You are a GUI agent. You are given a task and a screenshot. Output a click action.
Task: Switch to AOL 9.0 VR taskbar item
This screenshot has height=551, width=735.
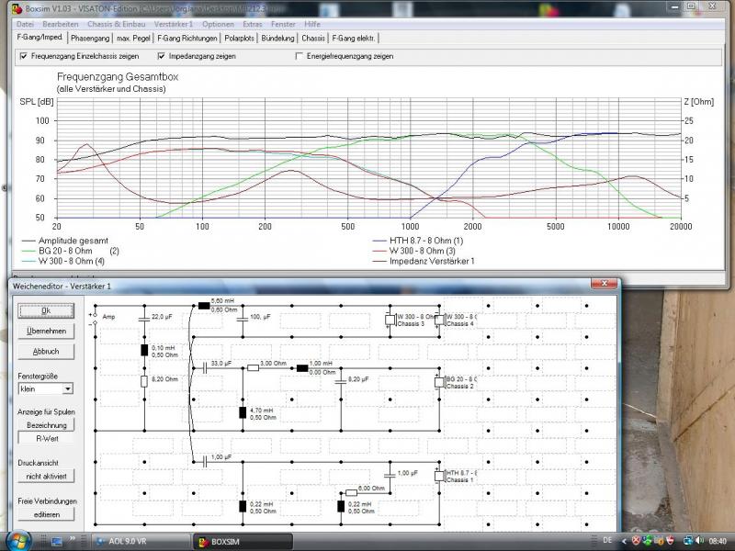coord(141,541)
